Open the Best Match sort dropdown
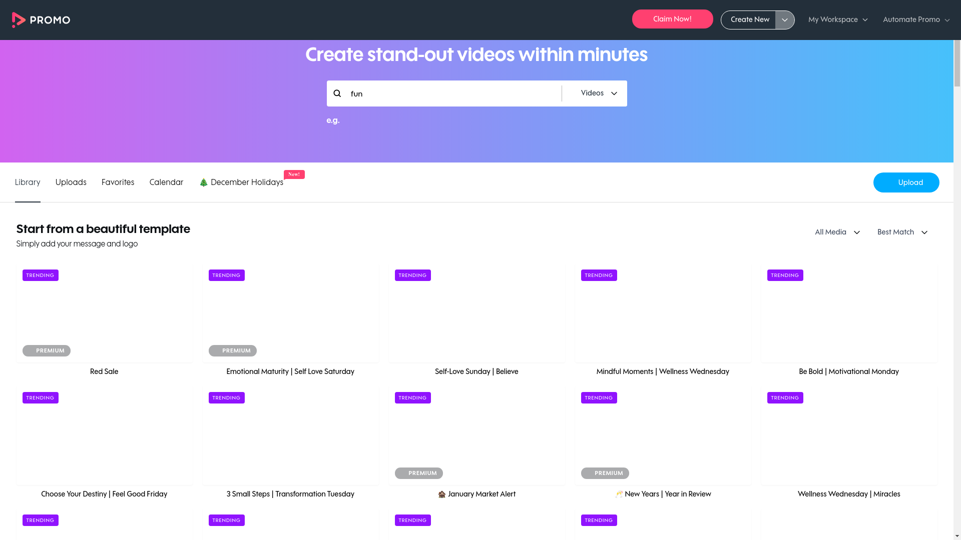The height and width of the screenshot is (540, 961). click(x=902, y=232)
